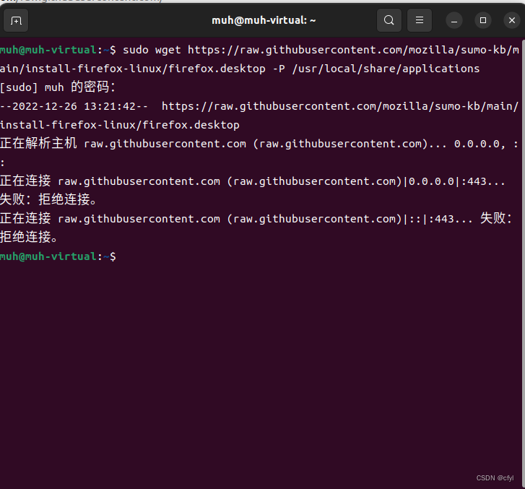Minimize the terminal window
525x489 pixels.
click(454, 20)
